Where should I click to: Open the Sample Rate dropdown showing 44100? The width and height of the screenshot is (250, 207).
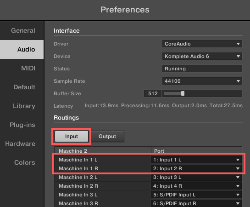[x=202, y=81]
